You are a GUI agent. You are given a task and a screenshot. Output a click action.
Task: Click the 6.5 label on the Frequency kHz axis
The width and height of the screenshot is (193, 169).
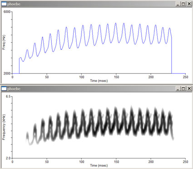point(8,96)
